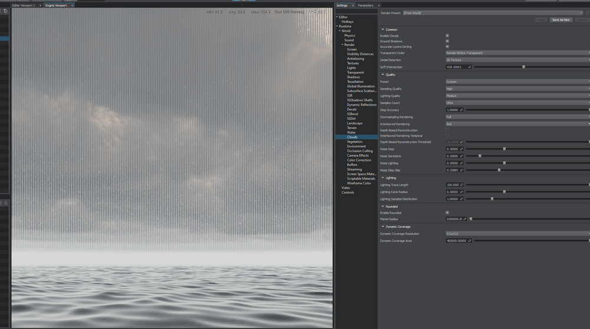
Task: Click the Noise Iterations slider handle
Action: [480, 156]
